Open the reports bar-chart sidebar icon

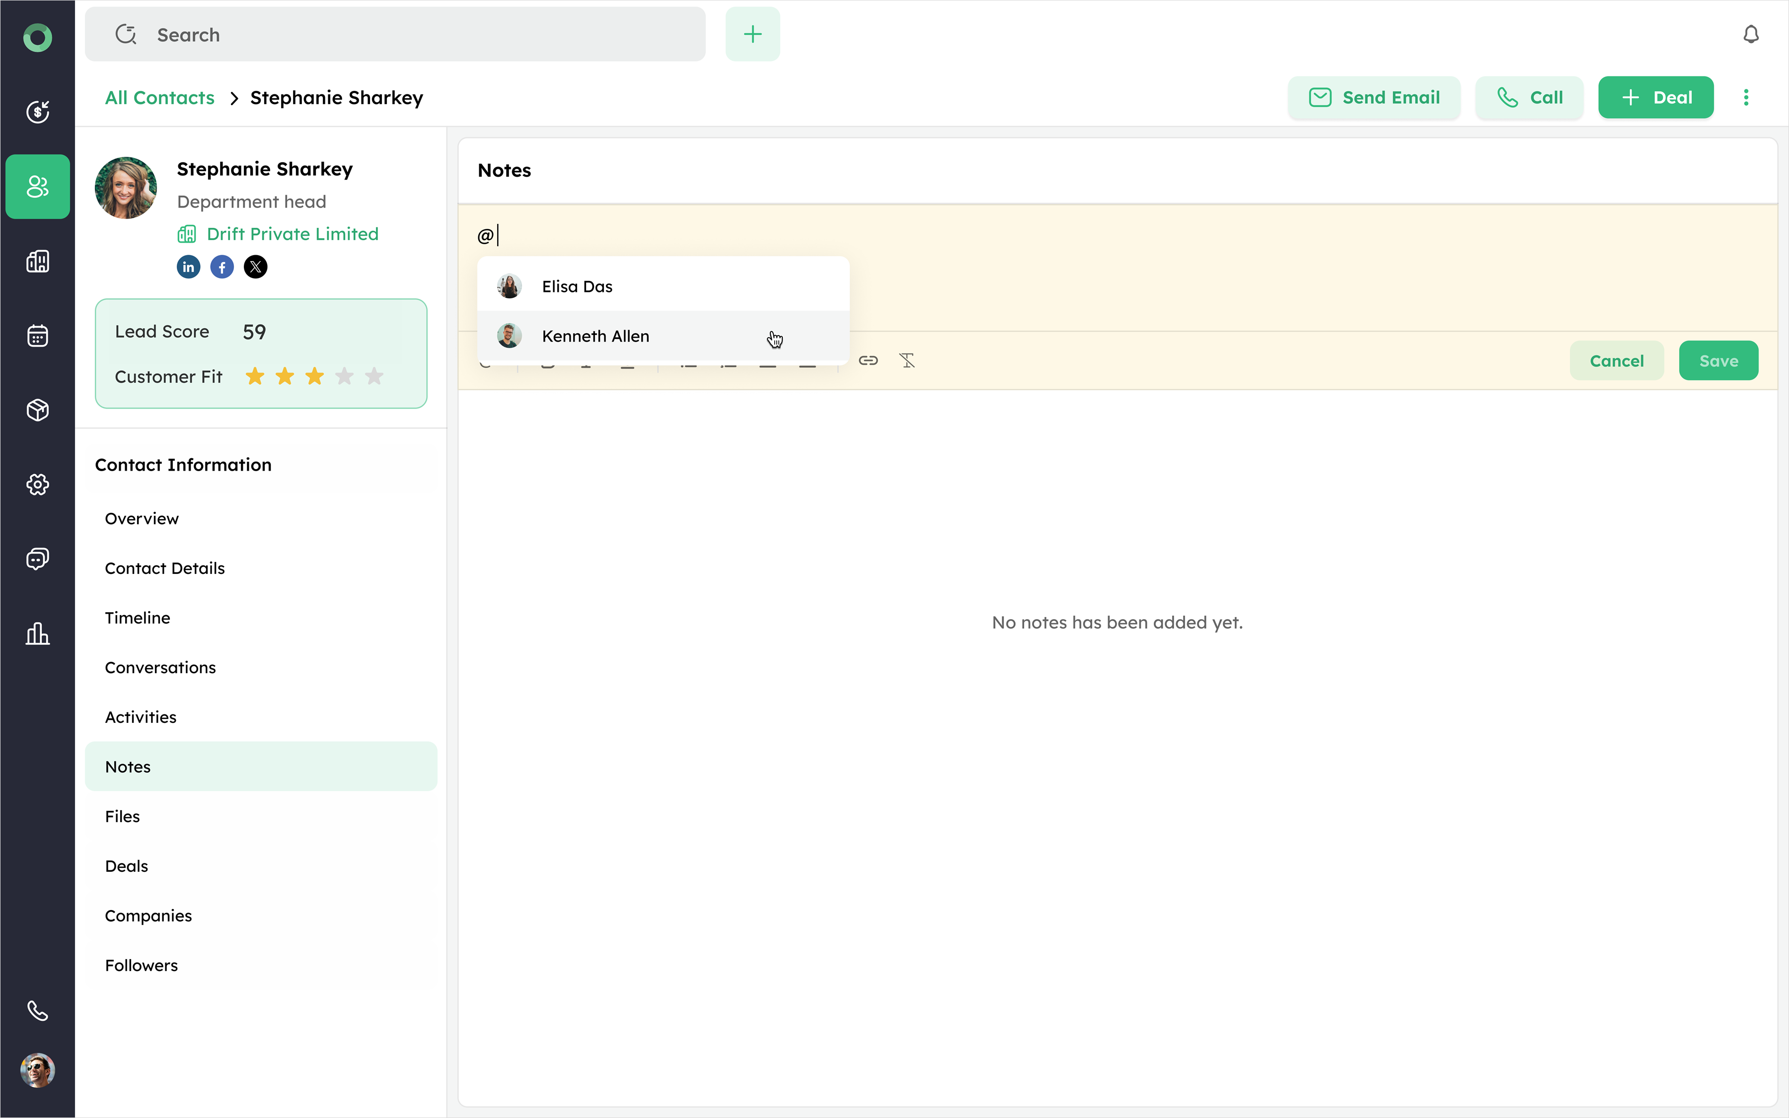pyautogui.click(x=38, y=633)
